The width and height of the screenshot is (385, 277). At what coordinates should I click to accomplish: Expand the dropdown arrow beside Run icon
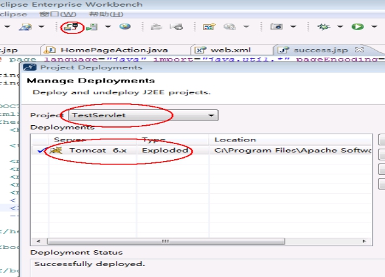coord(374,26)
